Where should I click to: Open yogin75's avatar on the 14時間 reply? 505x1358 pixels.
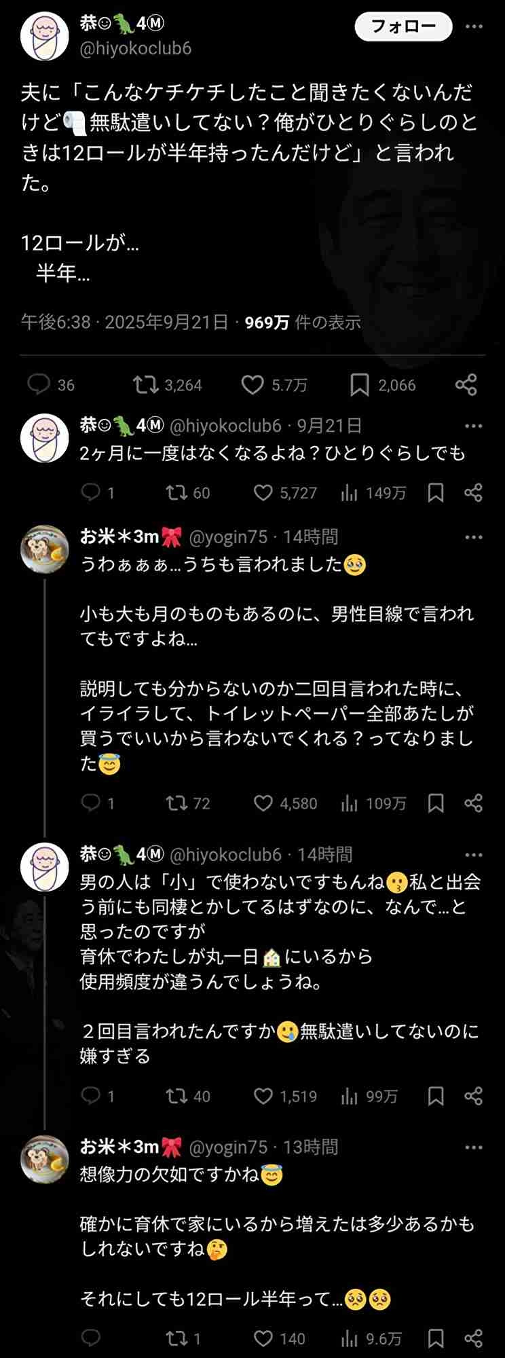click(x=45, y=549)
